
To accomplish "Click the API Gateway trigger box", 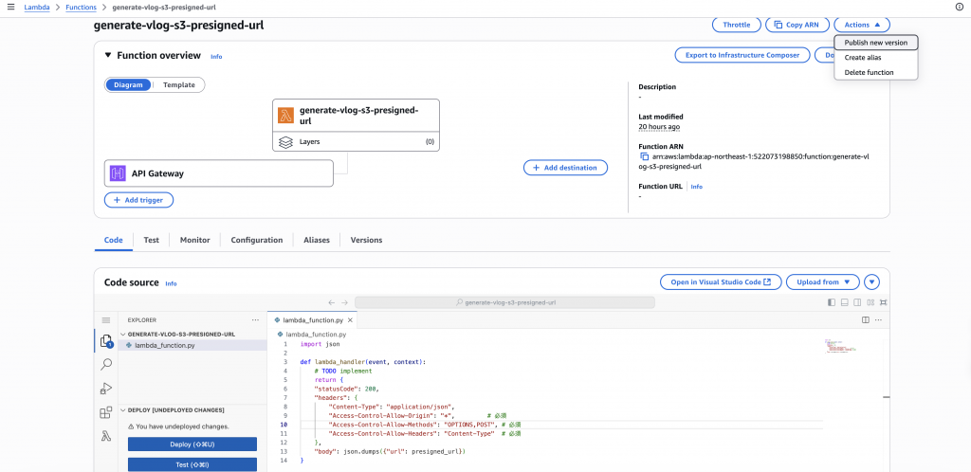I will [x=219, y=173].
